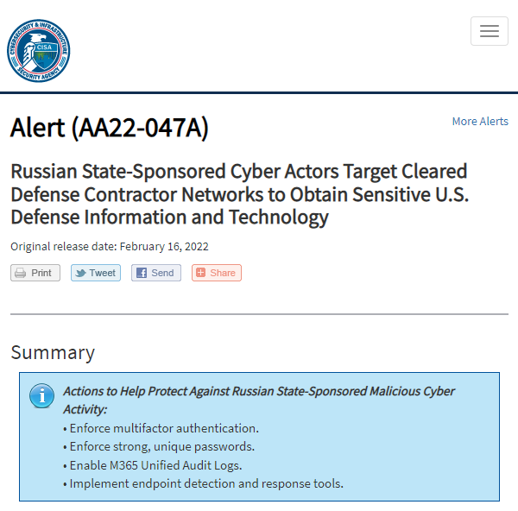Click the horizontal divider above Summary
The height and width of the screenshot is (511, 518).
pyautogui.click(x=259, y=314)
